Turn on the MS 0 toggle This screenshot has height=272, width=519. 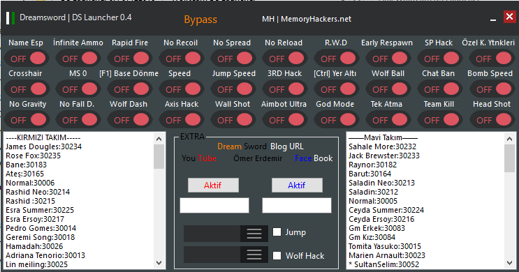[x=78, y=89]
